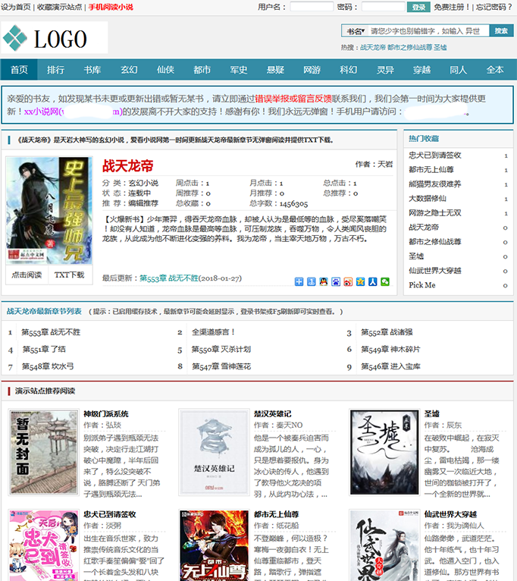Open chapter 第550章 灭杀计划

[221, 349]
